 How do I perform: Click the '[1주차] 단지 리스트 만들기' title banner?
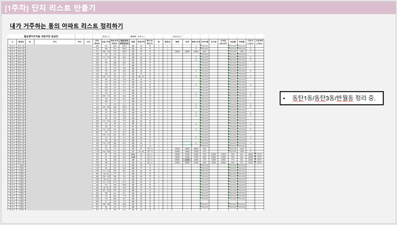pos(198,8)
